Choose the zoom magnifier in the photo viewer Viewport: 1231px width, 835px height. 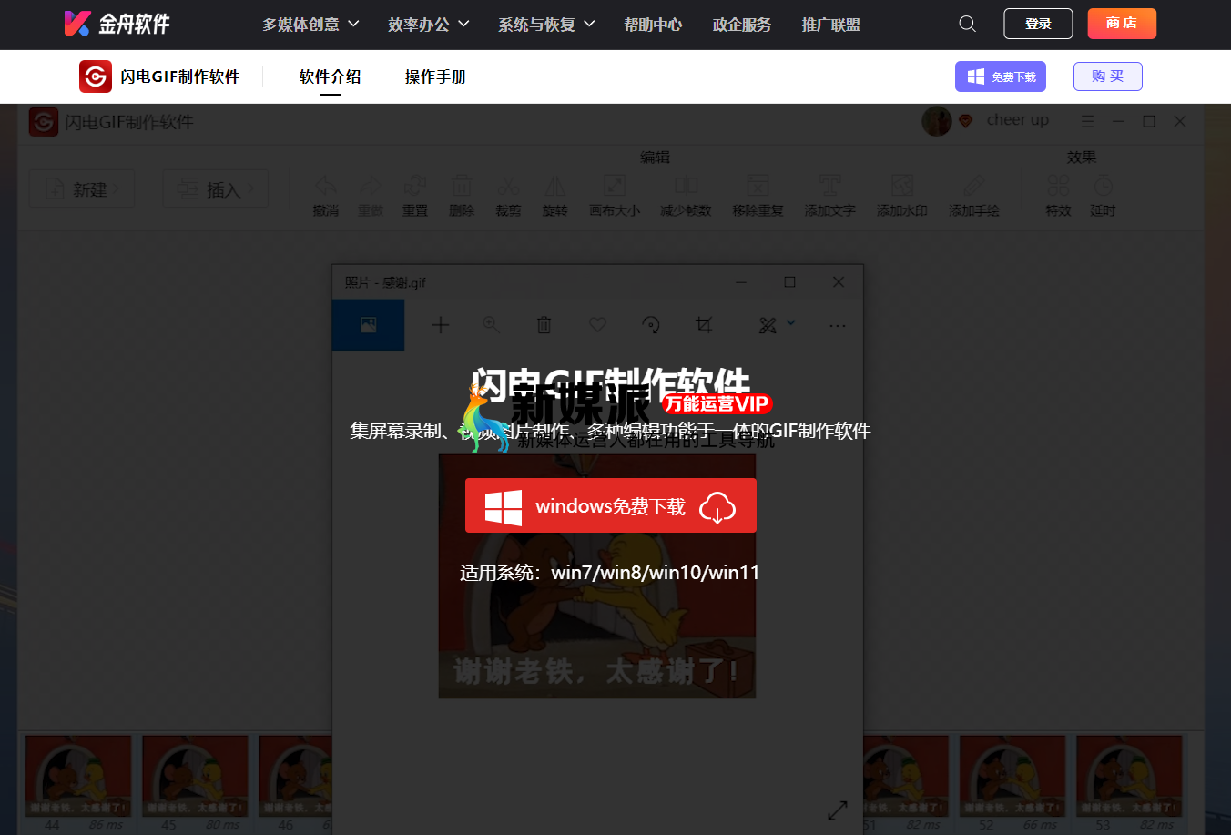pos(491,324)
